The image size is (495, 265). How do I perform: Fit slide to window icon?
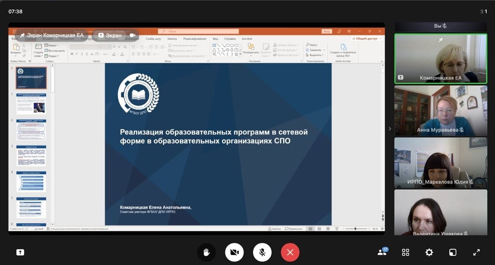tap(382, 229)
